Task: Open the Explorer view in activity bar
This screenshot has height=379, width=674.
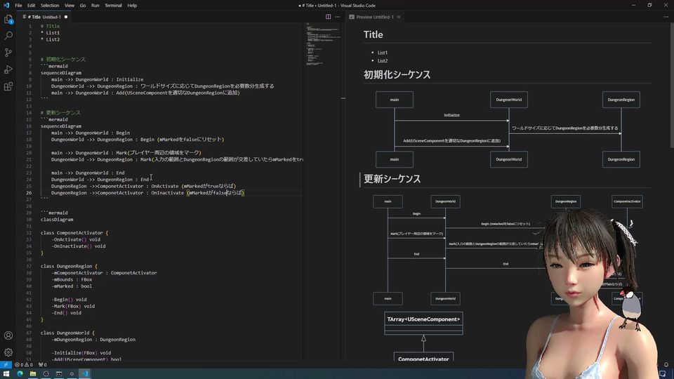Action: pyautogui.click(x=8, y=18)
